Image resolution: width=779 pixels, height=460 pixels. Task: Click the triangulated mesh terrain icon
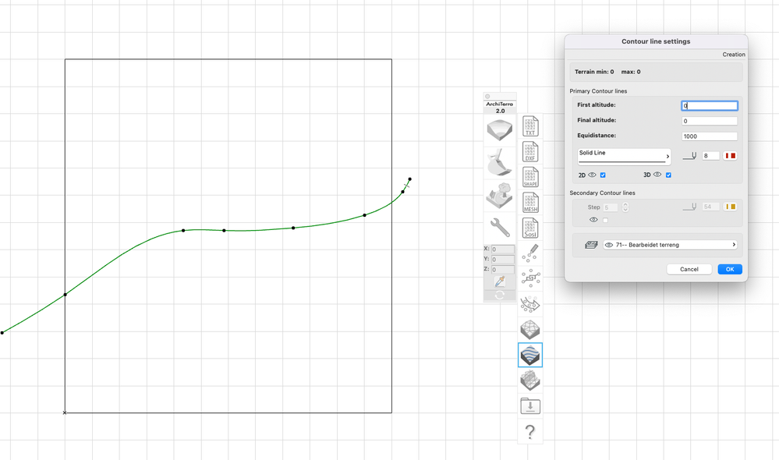pyautogui.click(x=530, y=329)
